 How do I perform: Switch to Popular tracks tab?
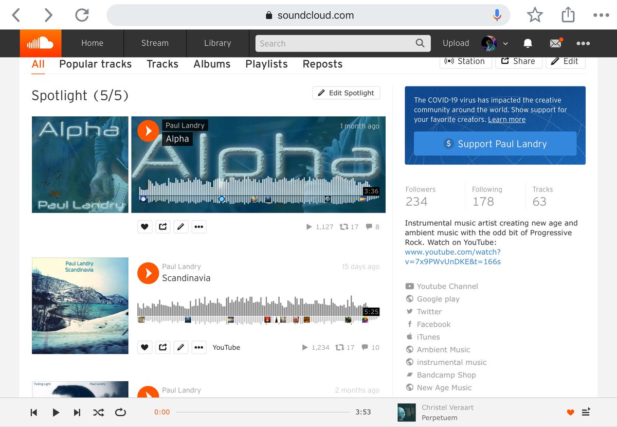click(96, 64)
